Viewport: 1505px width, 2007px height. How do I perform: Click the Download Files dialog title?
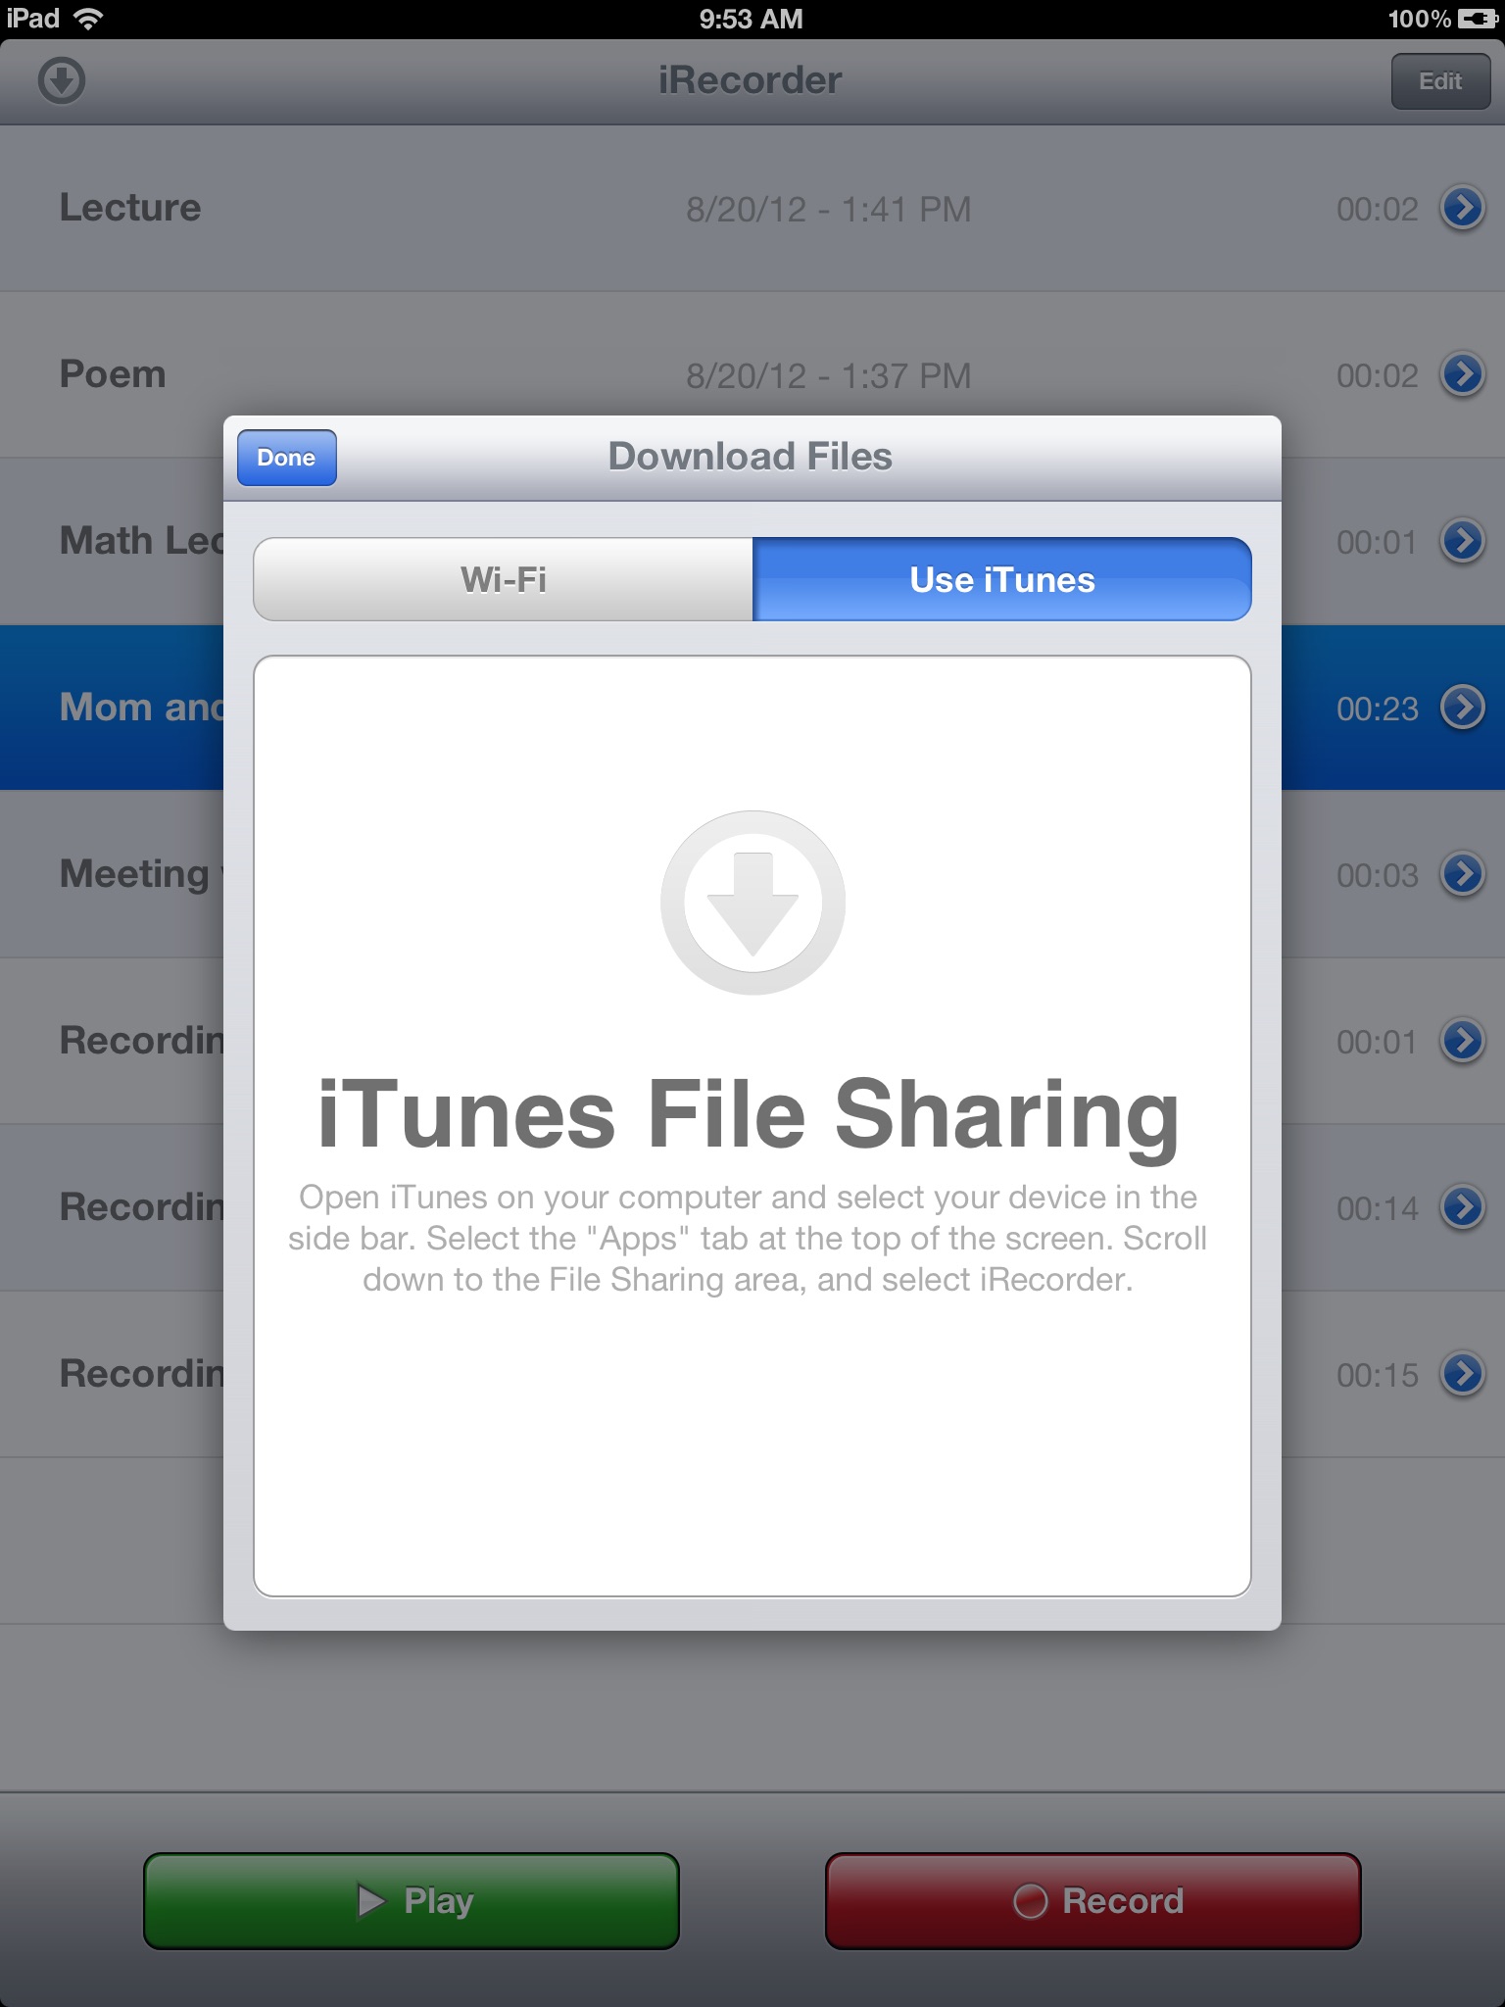click(751, 457)
